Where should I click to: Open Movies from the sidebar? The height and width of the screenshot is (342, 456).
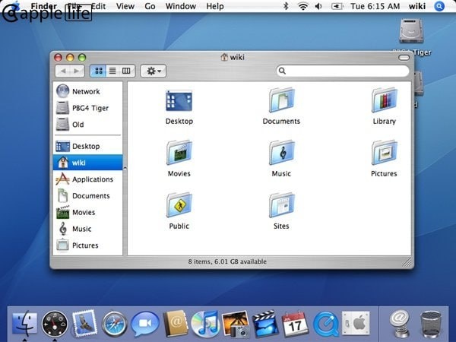[88, 212]
